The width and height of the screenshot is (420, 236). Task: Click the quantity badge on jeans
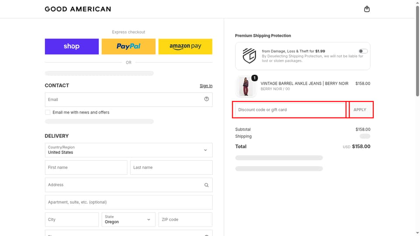tap(255, 78)
